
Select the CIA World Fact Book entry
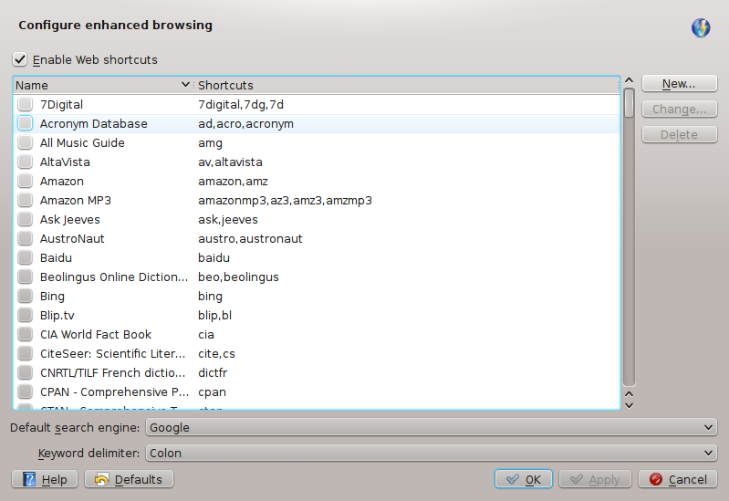pyautogui.click(x=96, y=335)
